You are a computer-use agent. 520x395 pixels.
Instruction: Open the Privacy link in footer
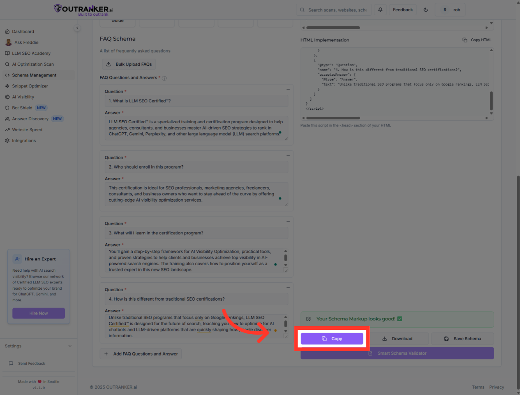coord(497,387)
